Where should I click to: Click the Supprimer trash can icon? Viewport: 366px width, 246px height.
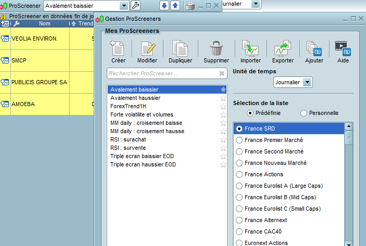tap(216, 48)
